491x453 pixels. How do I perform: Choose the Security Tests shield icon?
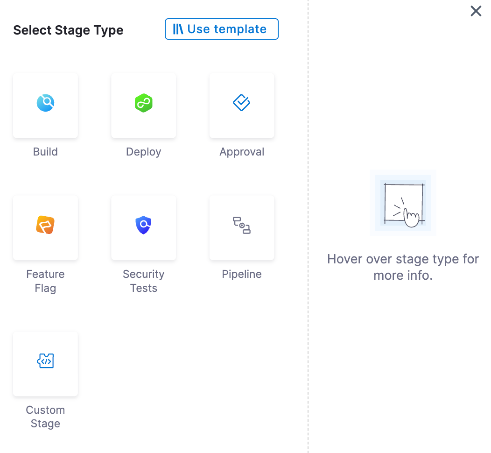(144, 225)
